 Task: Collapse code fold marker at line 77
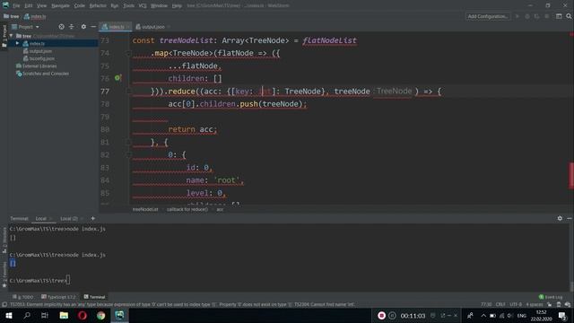[x=128, y=92]
